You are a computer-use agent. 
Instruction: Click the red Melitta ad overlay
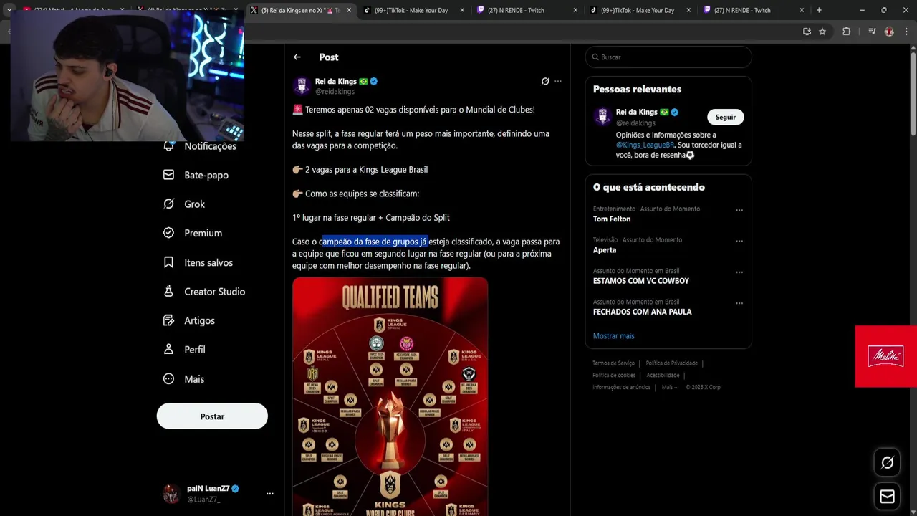click(x=885, y=356)
